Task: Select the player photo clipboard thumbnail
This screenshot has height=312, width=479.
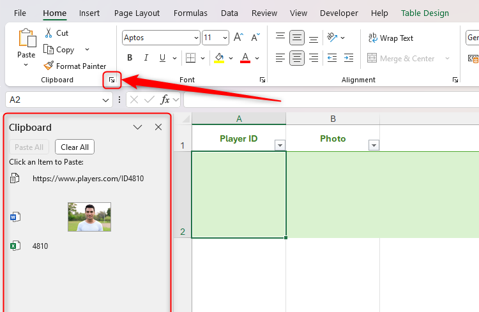Action: (89, 217)
